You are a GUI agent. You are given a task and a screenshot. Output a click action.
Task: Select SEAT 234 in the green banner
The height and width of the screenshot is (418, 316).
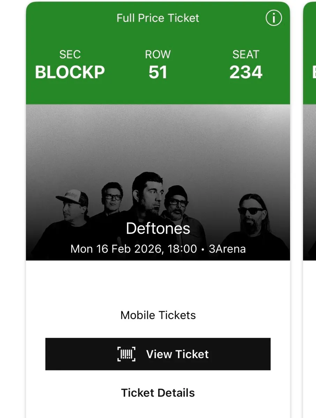click(x=246, y=64)
